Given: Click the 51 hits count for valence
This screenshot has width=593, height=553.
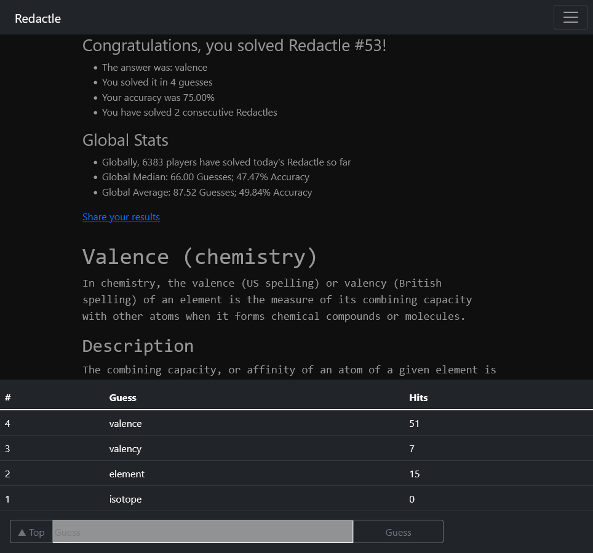Looking at the screenshot, I should pyautogui.click(x=414, y=423).
